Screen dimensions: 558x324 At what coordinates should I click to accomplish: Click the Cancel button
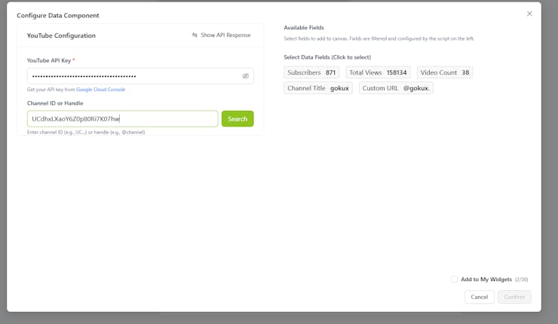480,297
